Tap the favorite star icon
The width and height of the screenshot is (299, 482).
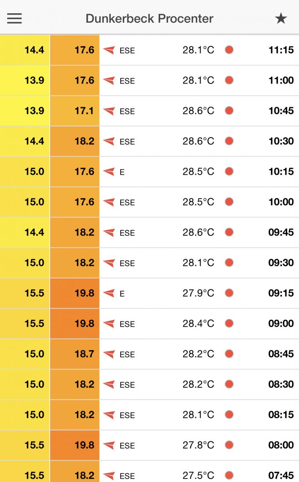pyautogui.click(x=281, y=18)
